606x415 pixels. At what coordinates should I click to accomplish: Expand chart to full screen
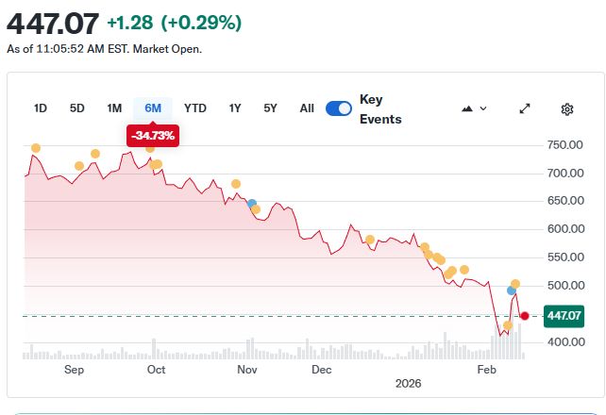pos(525,108)
